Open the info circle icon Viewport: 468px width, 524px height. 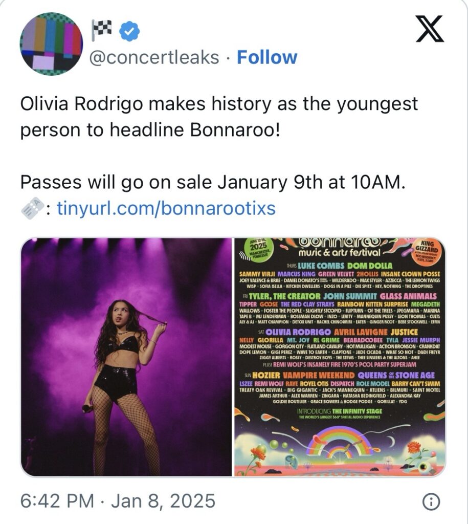click(x=432, y=501)
